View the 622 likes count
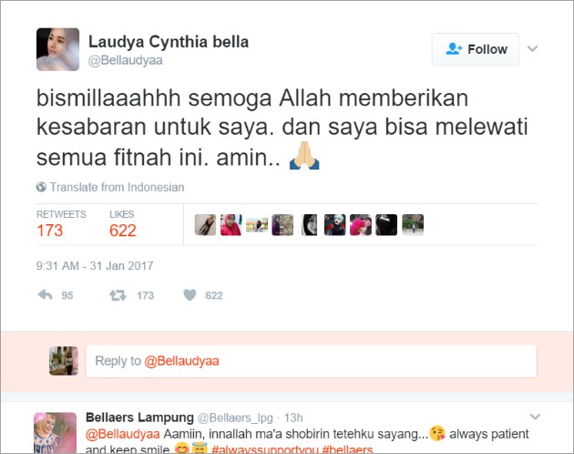This screenshot has height=454, width=574. pyautogui.click(x=123, y=231)
